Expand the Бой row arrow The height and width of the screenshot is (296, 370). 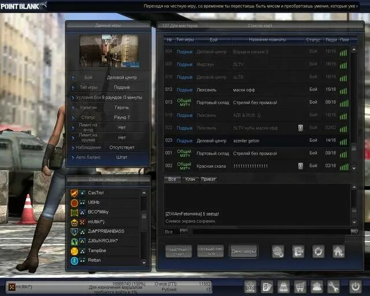[x=73, y=77]
